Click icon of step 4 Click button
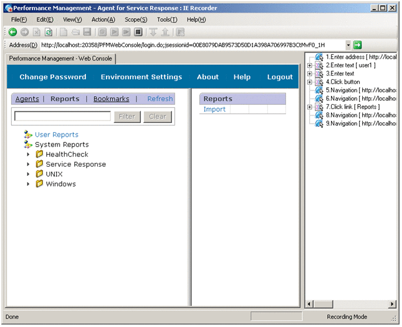 (319, 82)
